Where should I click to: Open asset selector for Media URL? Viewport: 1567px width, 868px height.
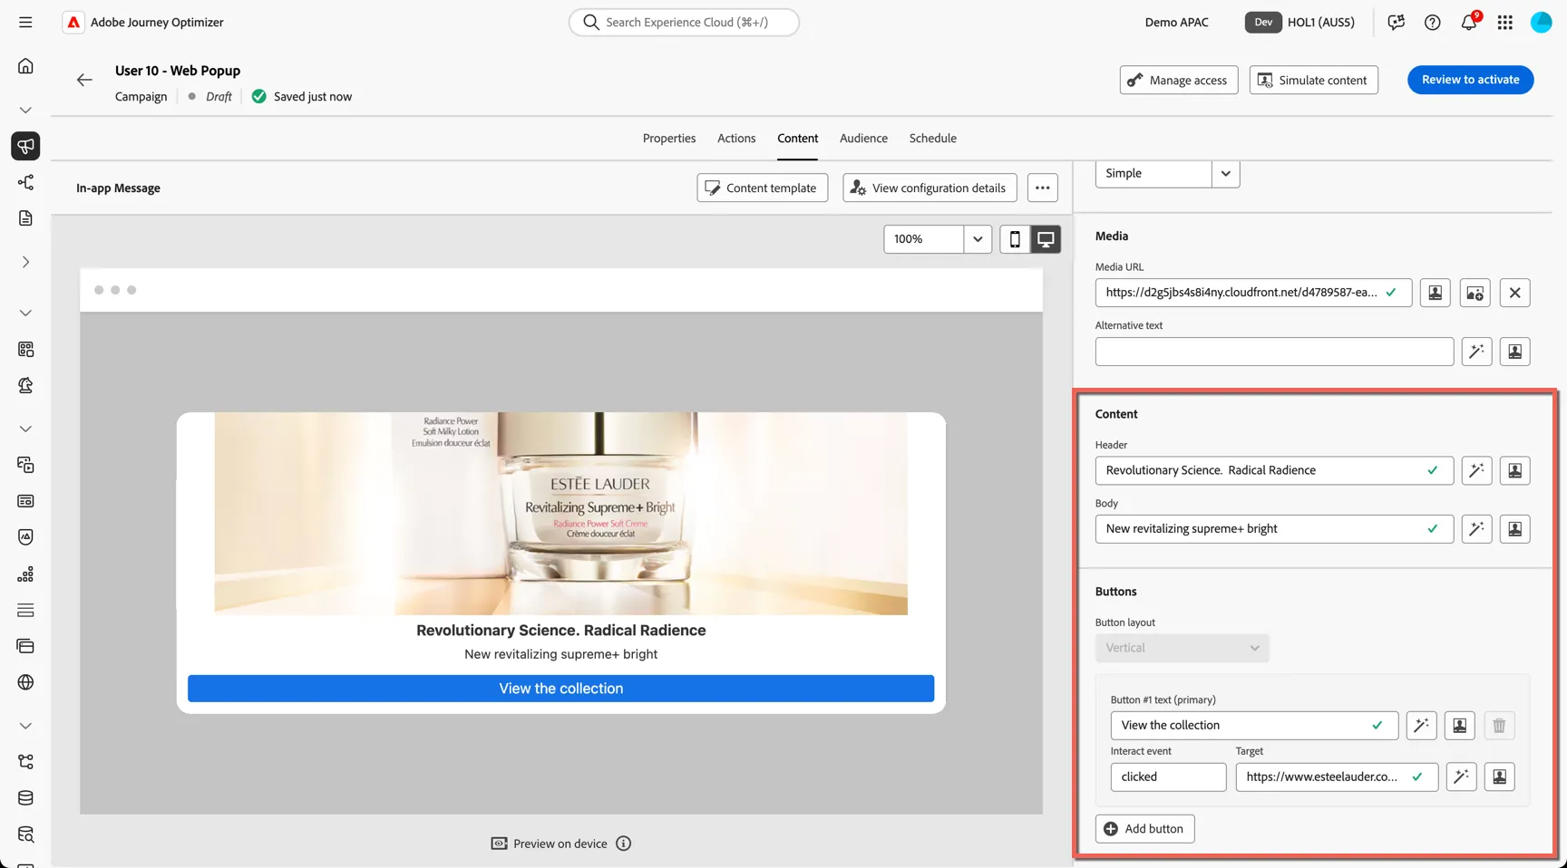point(1475,293)
